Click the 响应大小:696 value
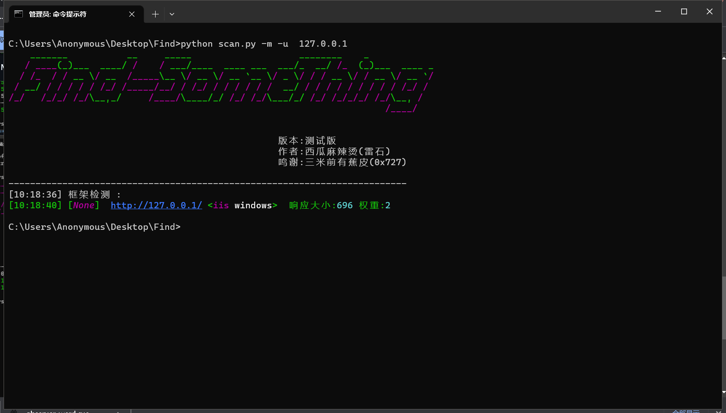The width and height of the screenshot is (726, 413). click(321, 205)
